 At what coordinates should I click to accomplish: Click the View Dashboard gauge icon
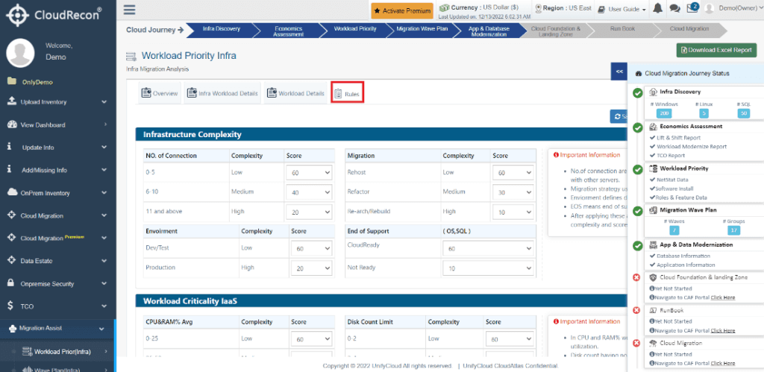(12, 124)
